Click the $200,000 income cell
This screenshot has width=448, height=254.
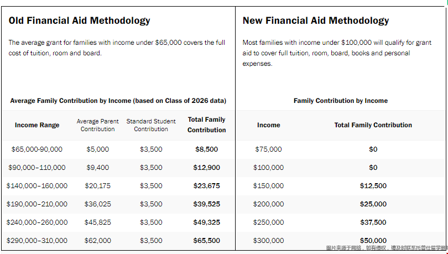tap(269, 204)
